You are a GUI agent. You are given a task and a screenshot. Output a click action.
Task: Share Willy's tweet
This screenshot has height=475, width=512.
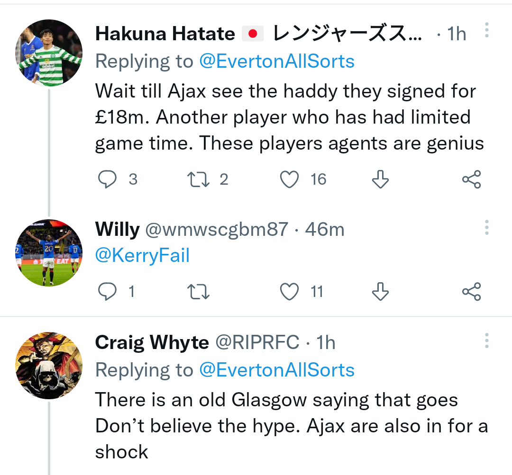click(x=471, y=292)
